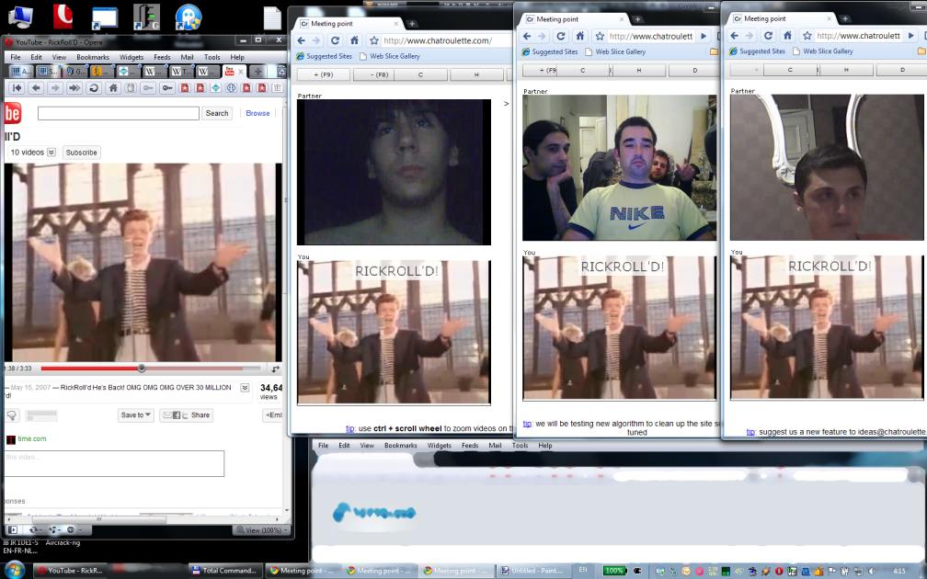Reload first Chatroulette window
Viewport: 927px width, 579px height.
coord(335,40)
